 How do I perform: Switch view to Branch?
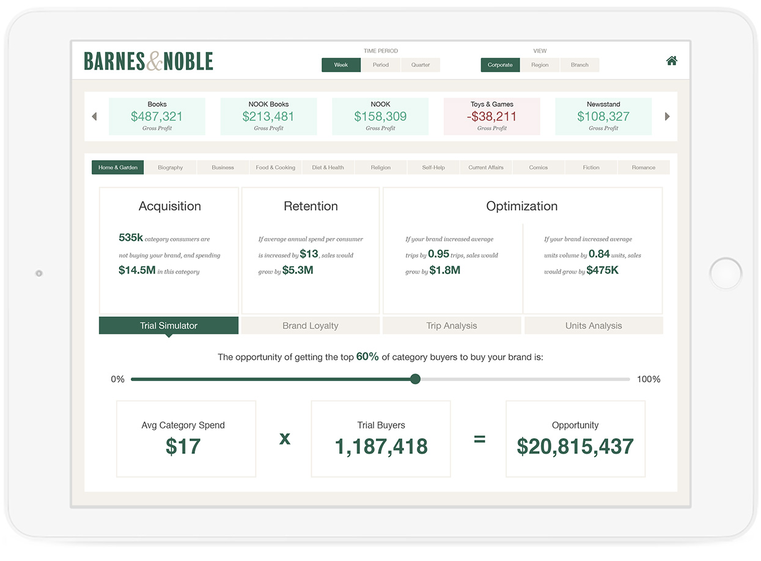(x=579, y=65)
